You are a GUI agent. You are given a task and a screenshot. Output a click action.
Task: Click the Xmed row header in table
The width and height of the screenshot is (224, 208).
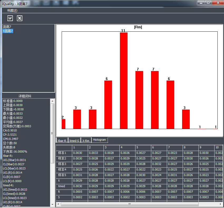[x=62, y=186]
